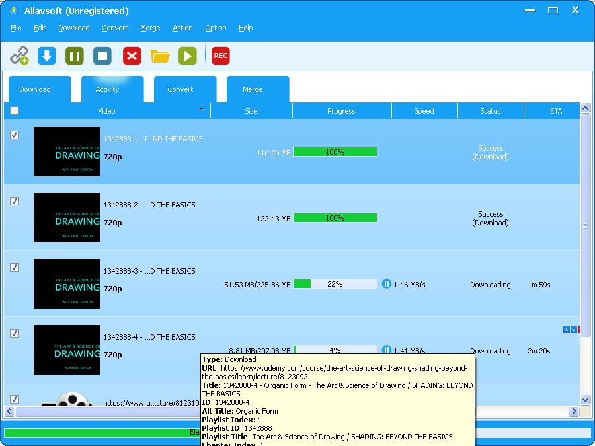595x446 pixels.
Task: Click horizontal scrollbar right arrow
Action: click(574, 411)
